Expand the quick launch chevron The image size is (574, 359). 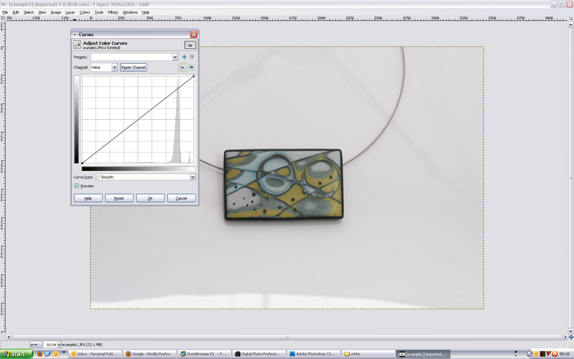coord(64,353)
